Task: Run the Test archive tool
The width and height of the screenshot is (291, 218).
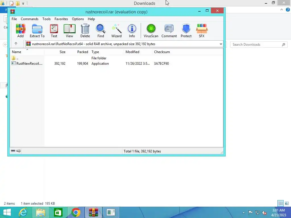Action: pyautogui.click(x=54, y=31)
